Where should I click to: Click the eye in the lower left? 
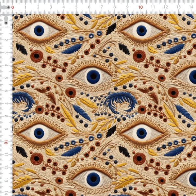pyautogui.click(x=39, y=132)
